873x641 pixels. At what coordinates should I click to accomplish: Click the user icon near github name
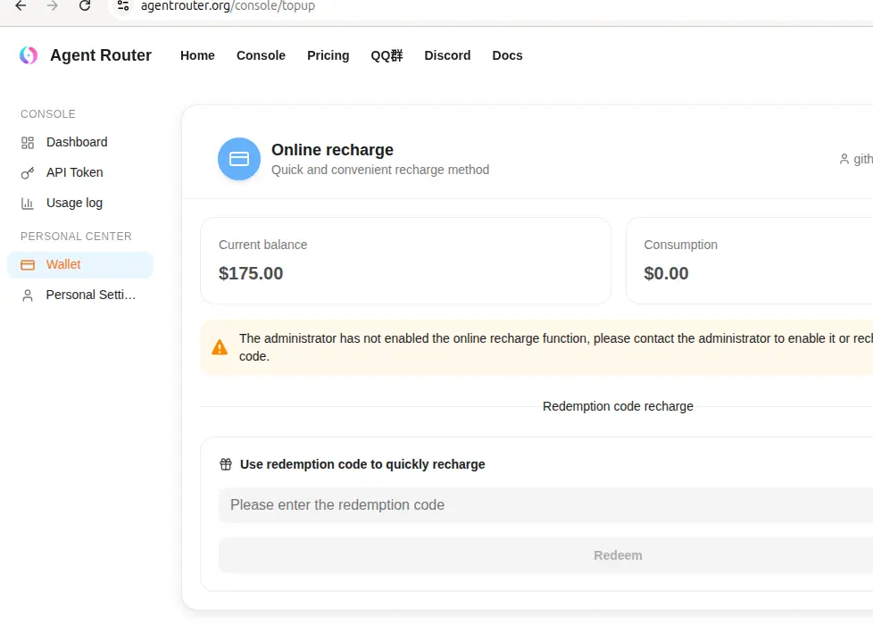tap(844, 159)
